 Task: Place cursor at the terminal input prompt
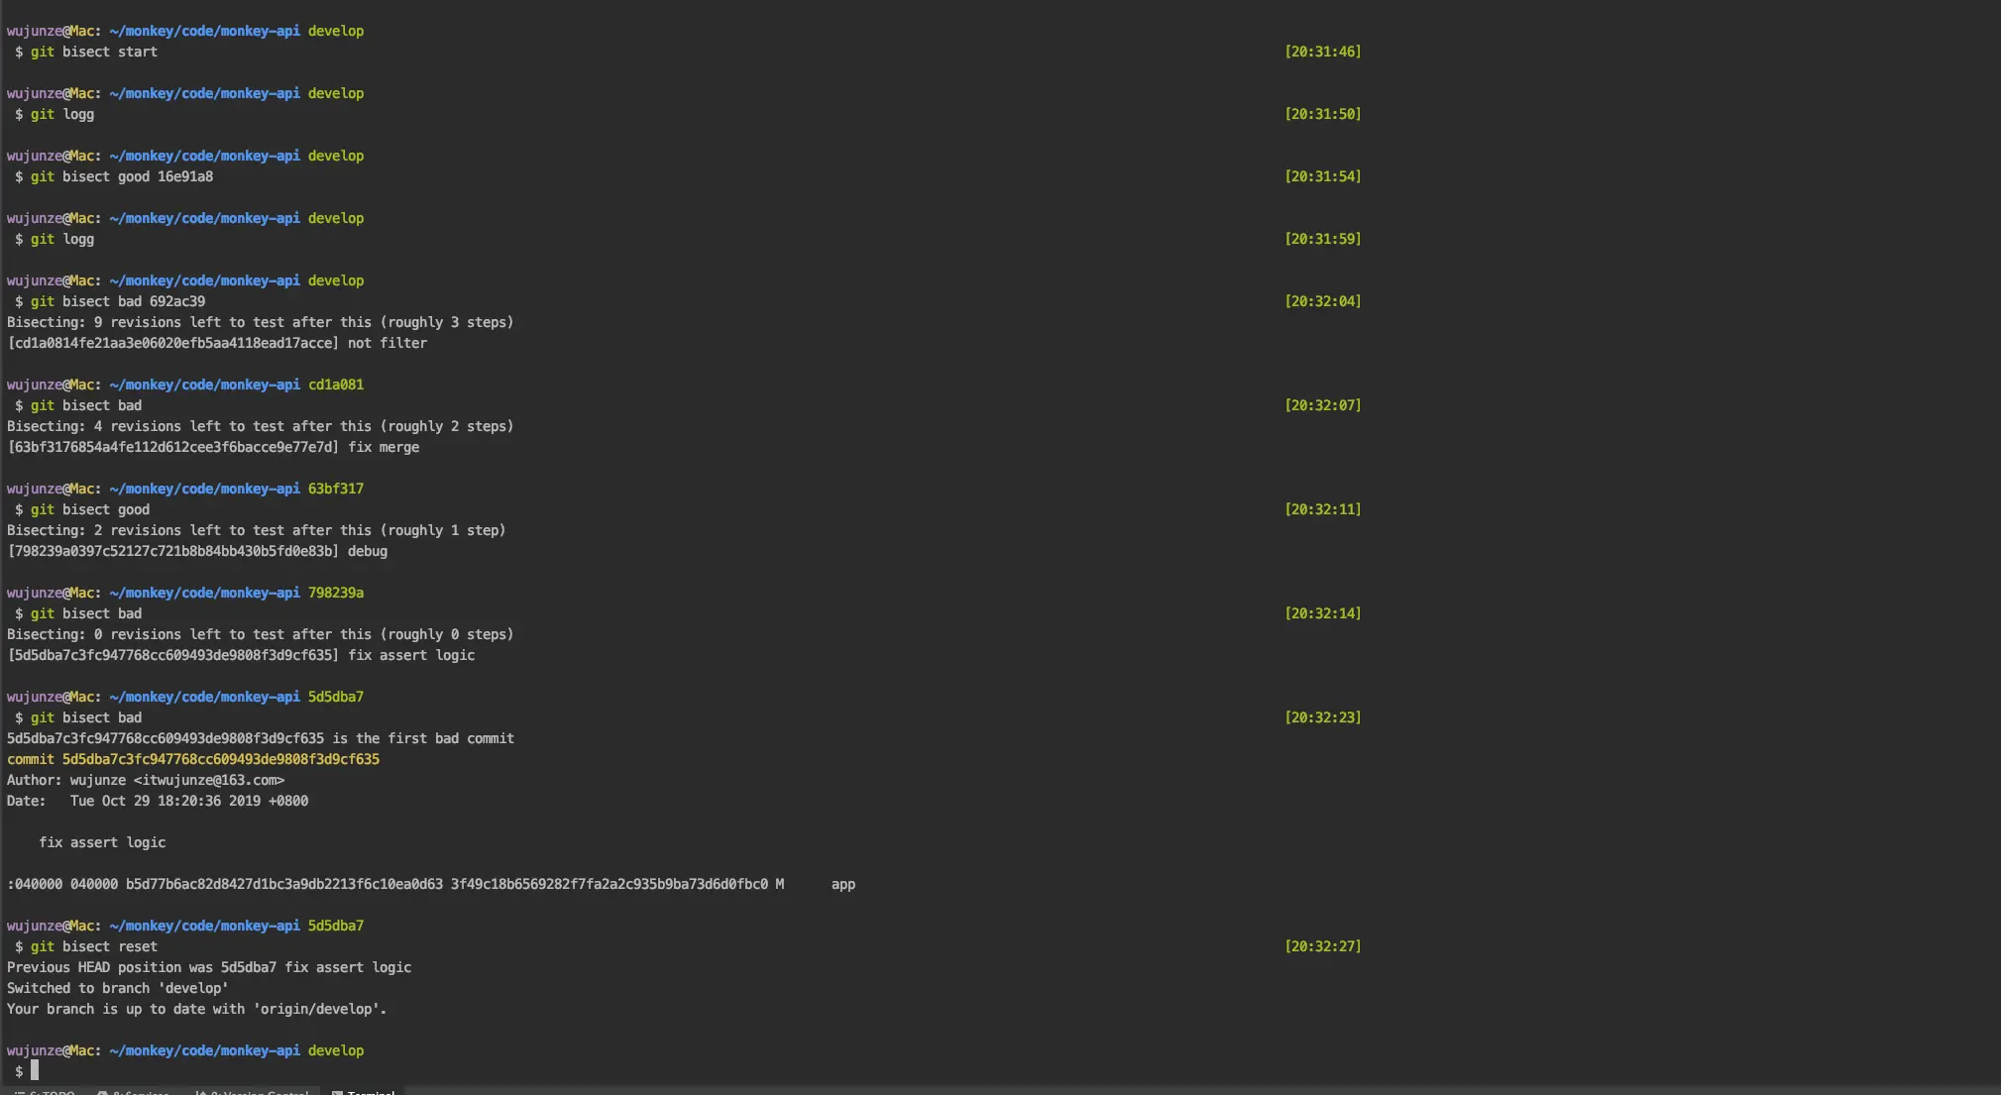click(34, 1070)
